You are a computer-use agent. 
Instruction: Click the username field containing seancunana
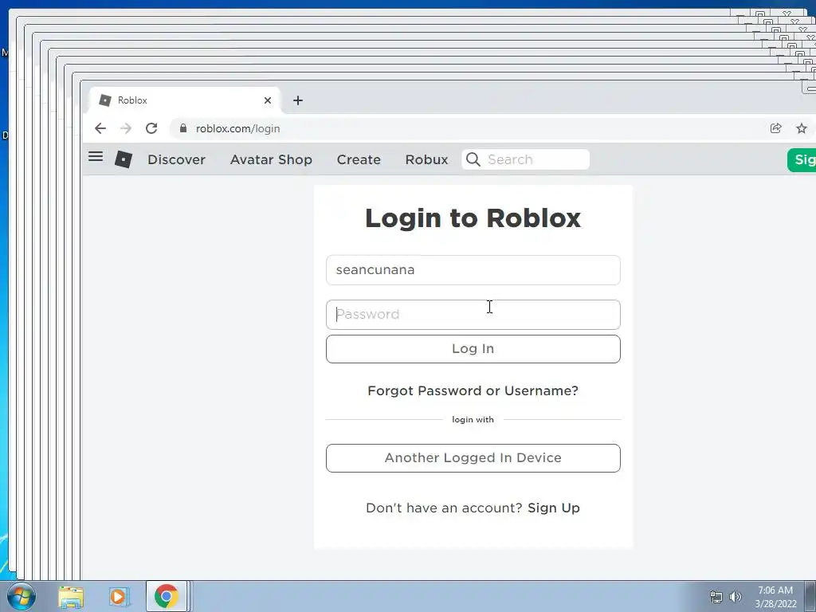(473, 270)
